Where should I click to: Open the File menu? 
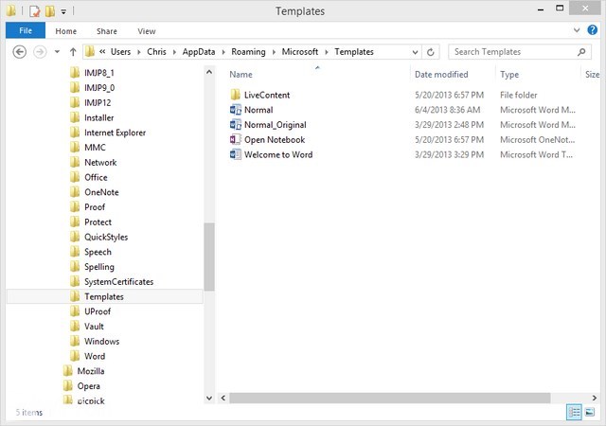[x=26, y=30]
